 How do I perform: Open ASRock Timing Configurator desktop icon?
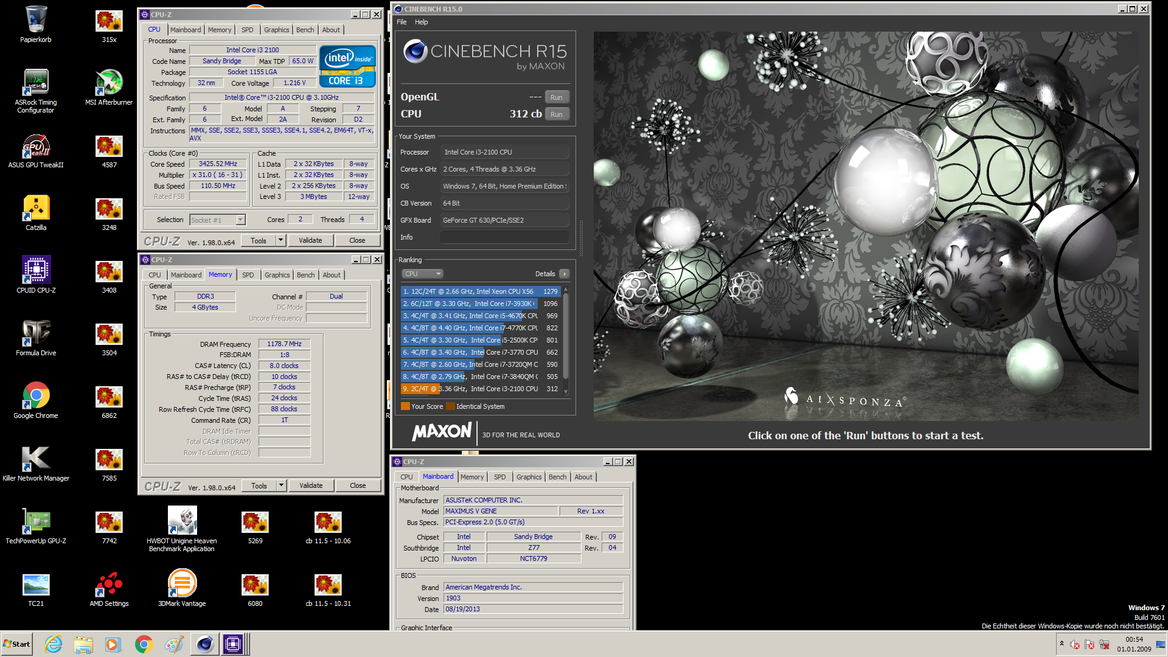(36, 90)
